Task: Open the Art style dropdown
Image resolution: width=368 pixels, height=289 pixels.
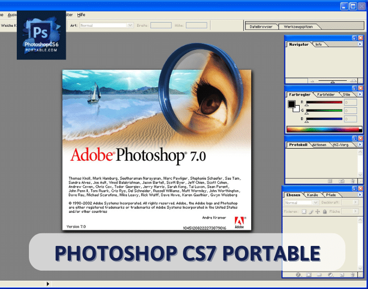Action: 130,25
